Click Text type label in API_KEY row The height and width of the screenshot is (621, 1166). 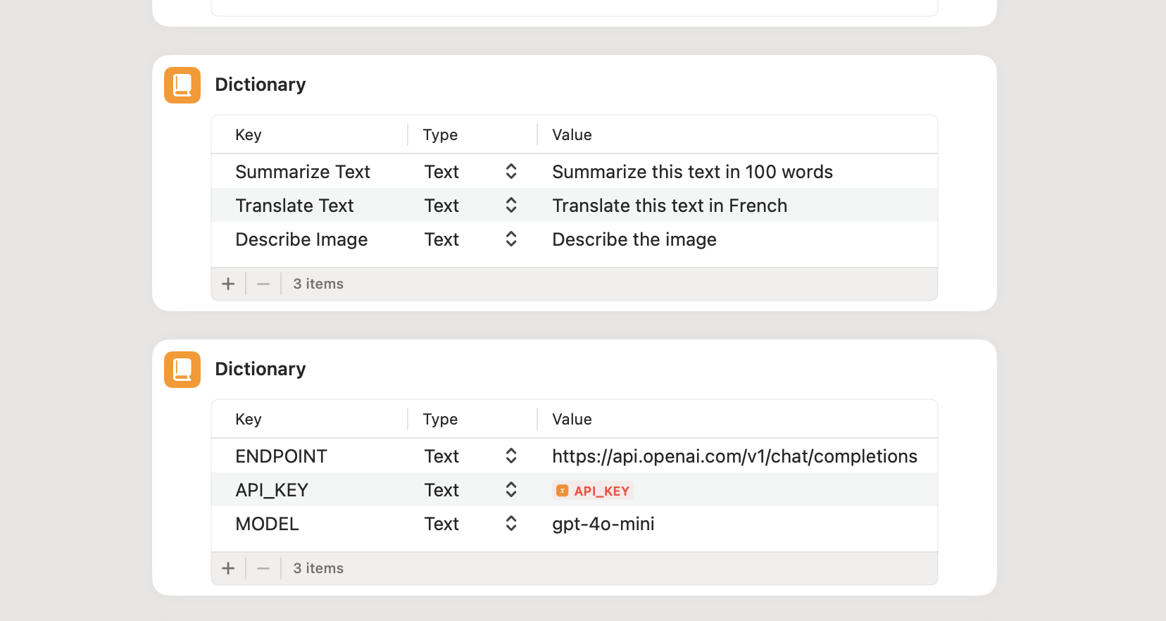[441, 490]
